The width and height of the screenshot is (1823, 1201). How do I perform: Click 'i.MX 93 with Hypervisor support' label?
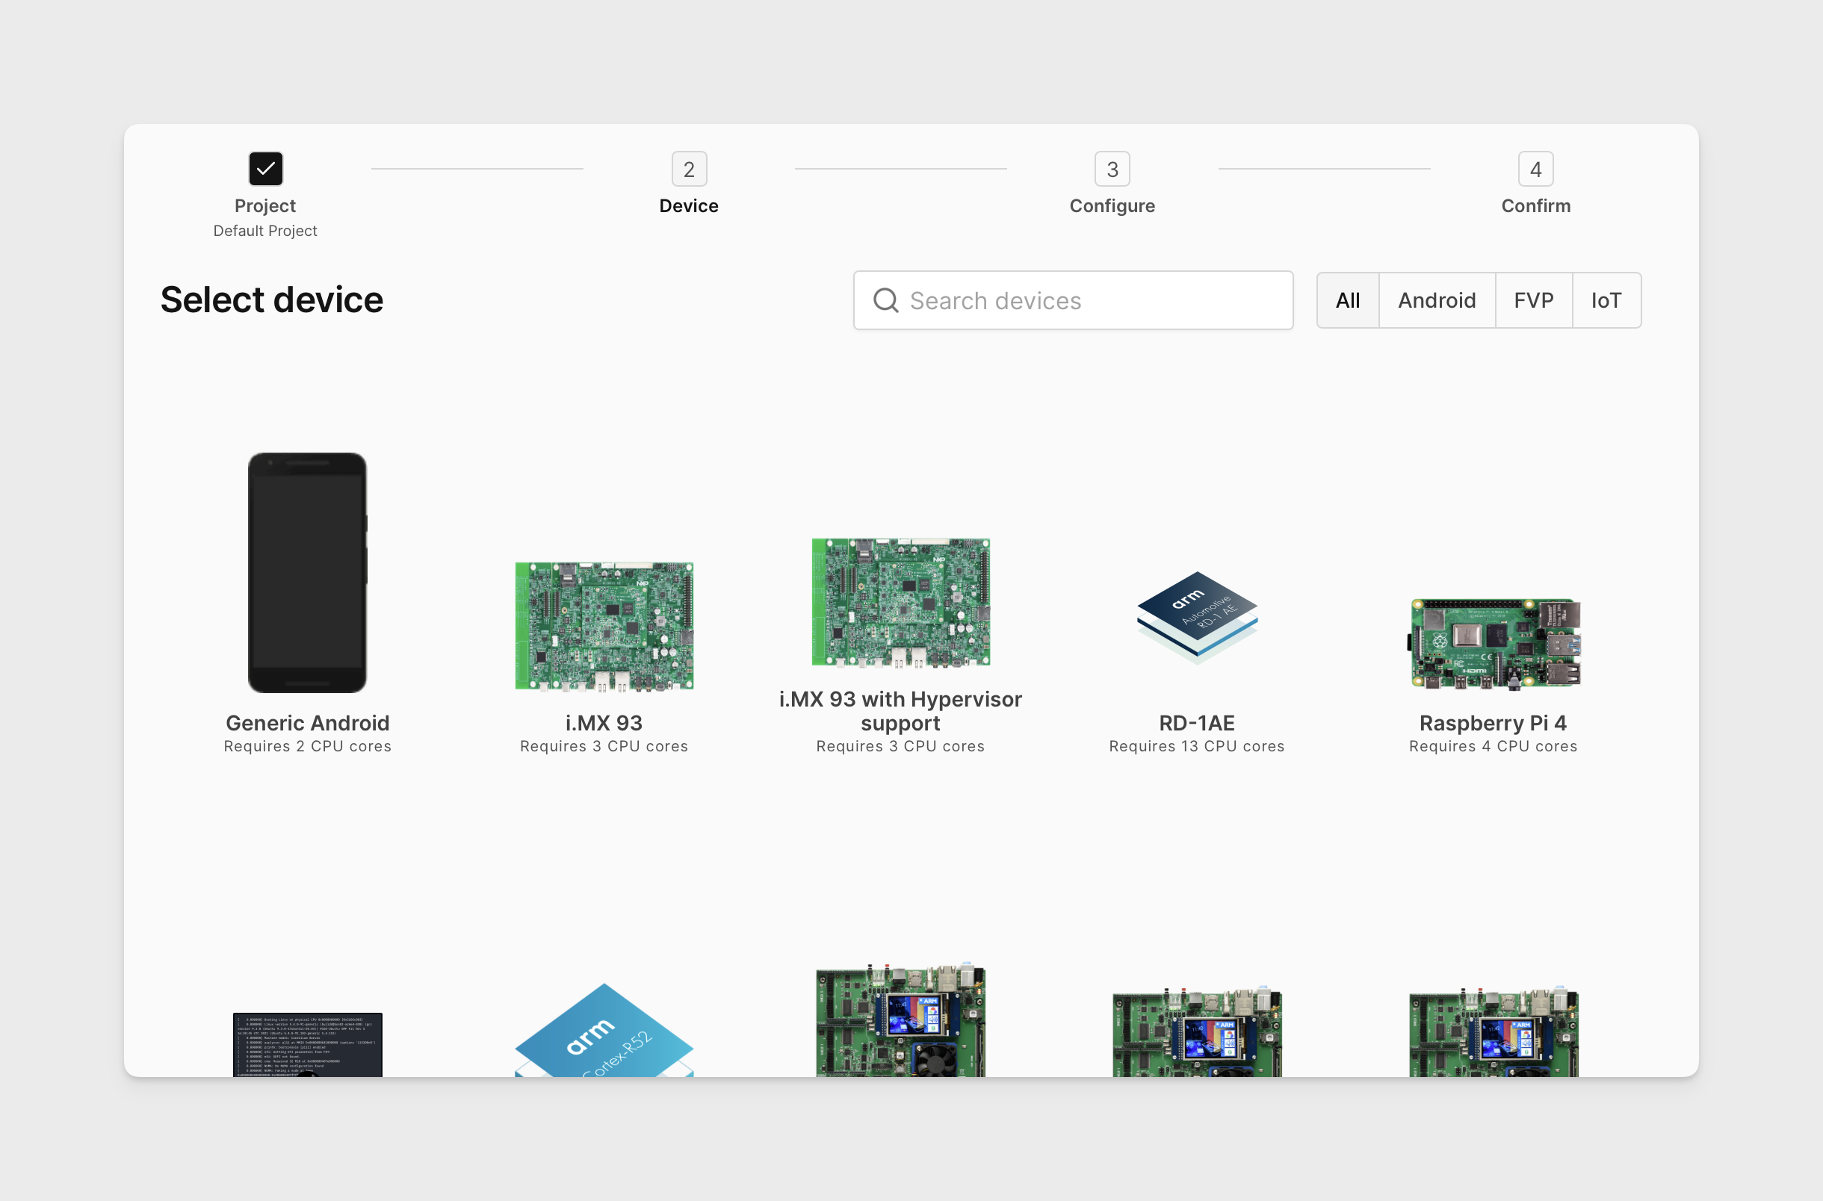click(x=900, y=711)
